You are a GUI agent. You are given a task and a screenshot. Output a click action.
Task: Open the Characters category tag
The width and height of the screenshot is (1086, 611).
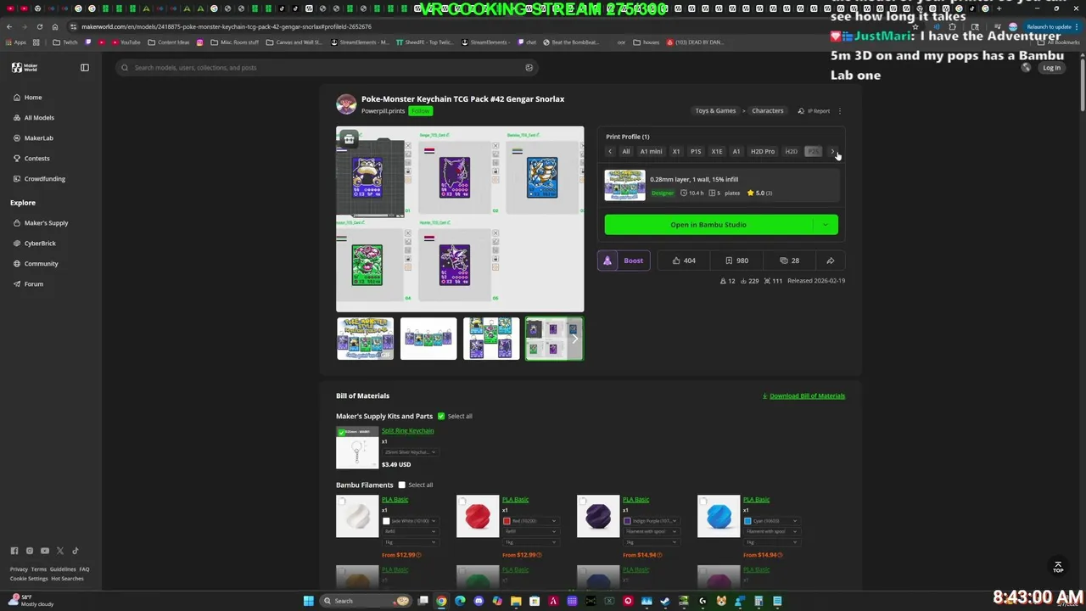(x=768, y=111)
